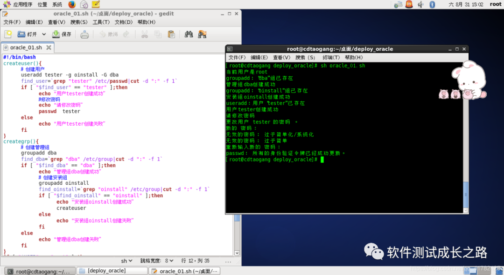
Task: Print the document using printer icon
Action: [x=84, y=34]
